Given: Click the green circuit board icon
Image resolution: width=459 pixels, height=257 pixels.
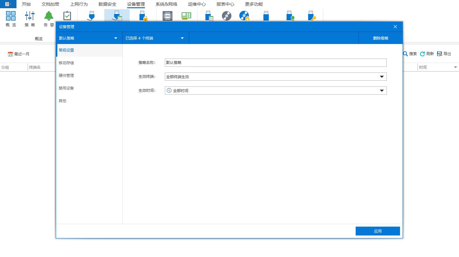Looking at the screenshot, I should click(x=186, y=16).
